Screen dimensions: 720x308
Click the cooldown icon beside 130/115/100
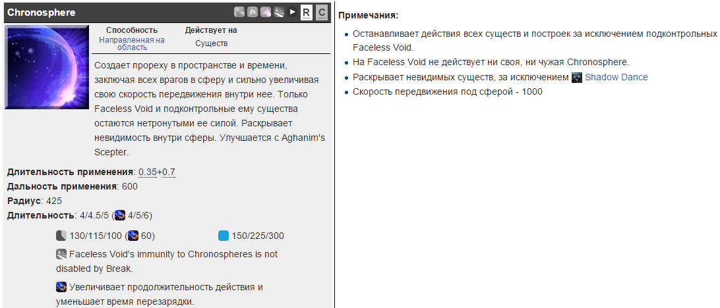(61, 236)
